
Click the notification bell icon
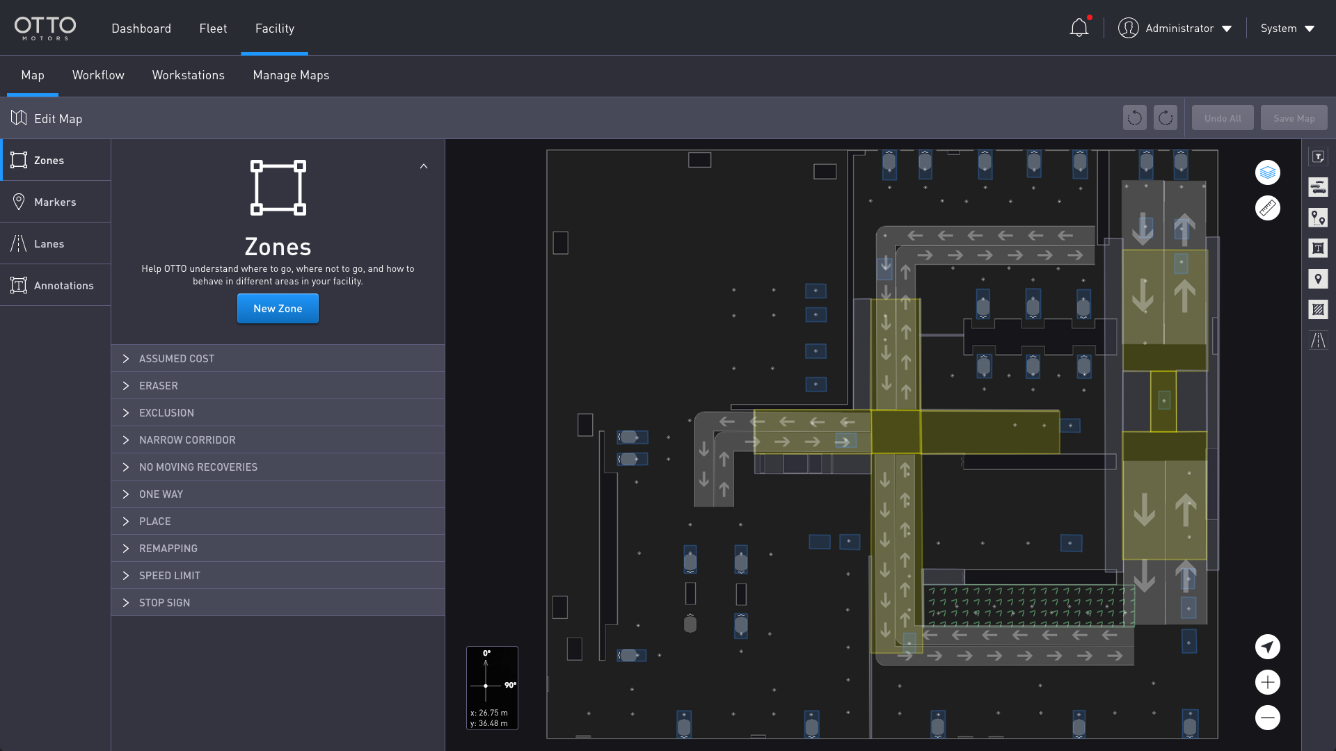click(1079, 28)
